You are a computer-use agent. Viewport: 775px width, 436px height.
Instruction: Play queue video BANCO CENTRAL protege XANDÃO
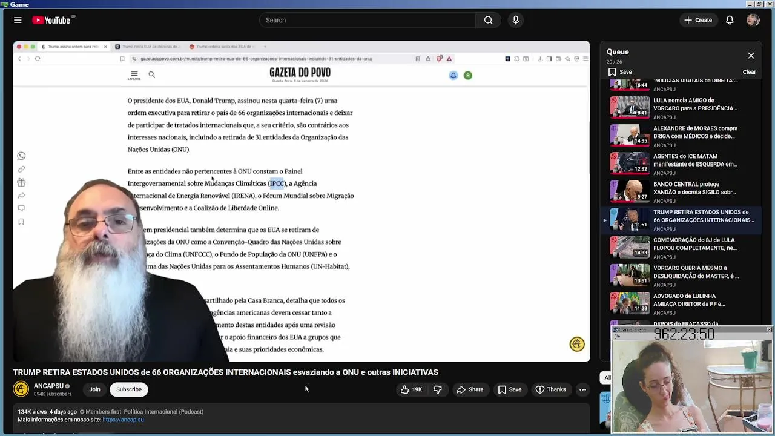coord(682,191)
